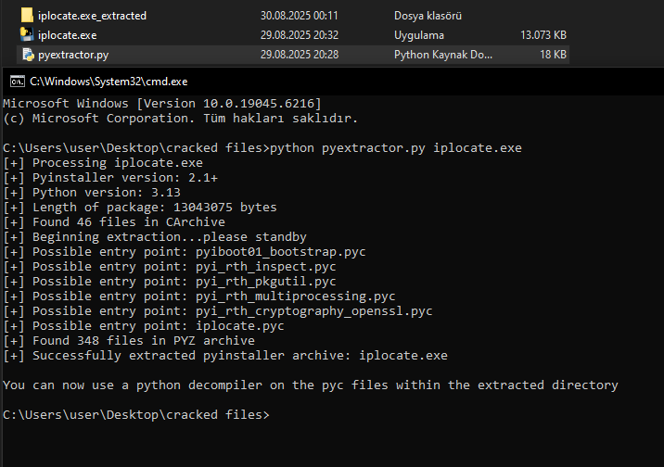Click the type cell 'Python Kaynak Do...'
Image resolution: width=664 pixels, height=467 pixels.
click(x=443, y=55)
